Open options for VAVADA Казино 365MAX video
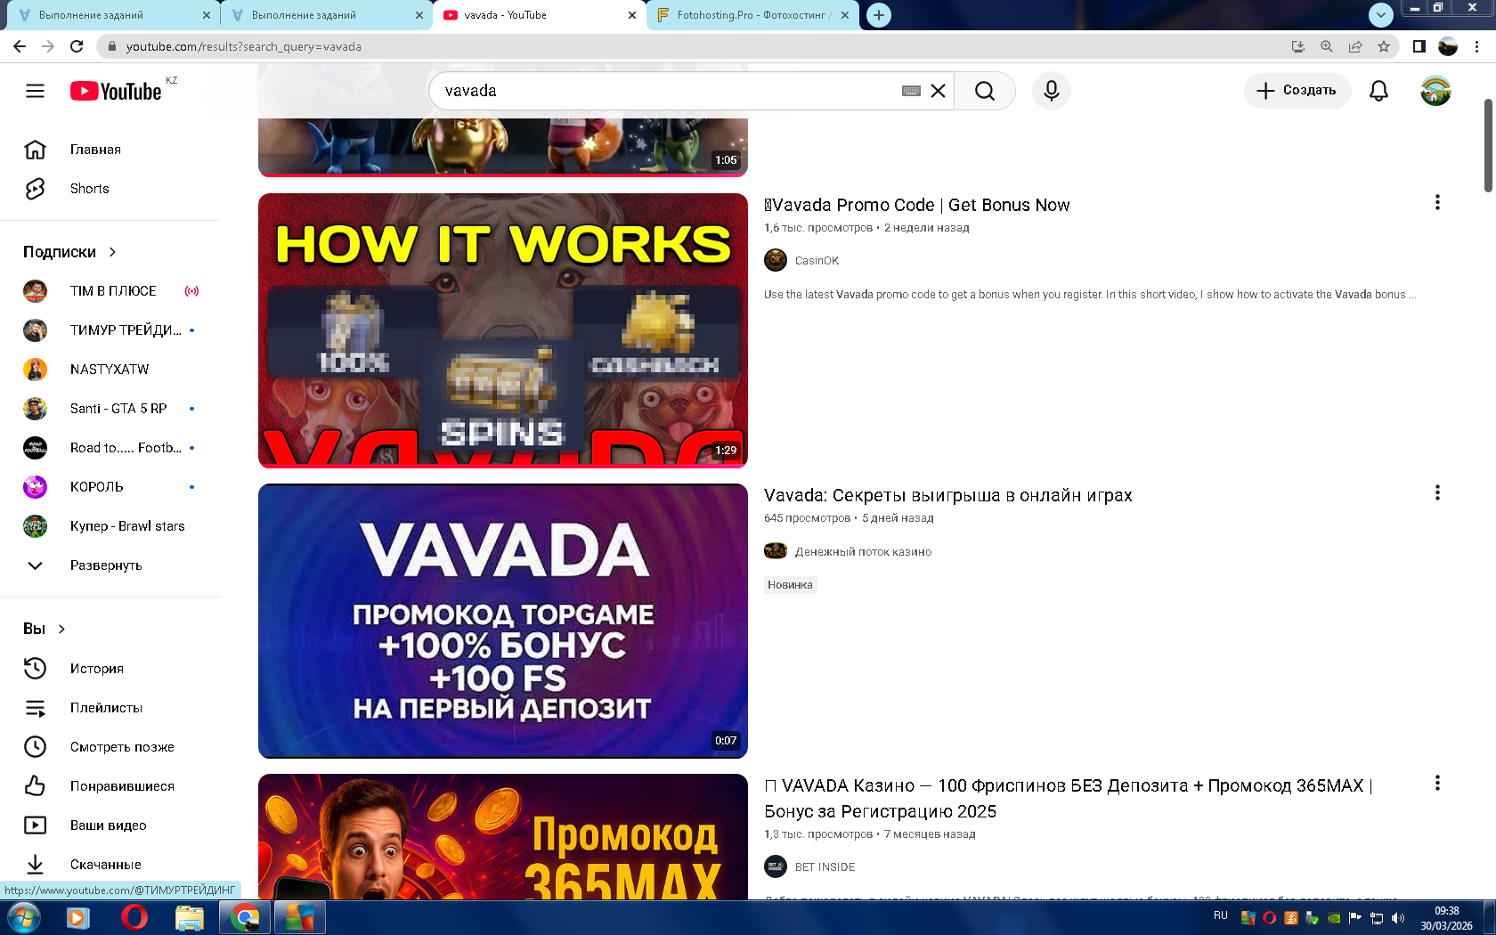This screenshot has width=1496, height=935. tap(1437, 784)
